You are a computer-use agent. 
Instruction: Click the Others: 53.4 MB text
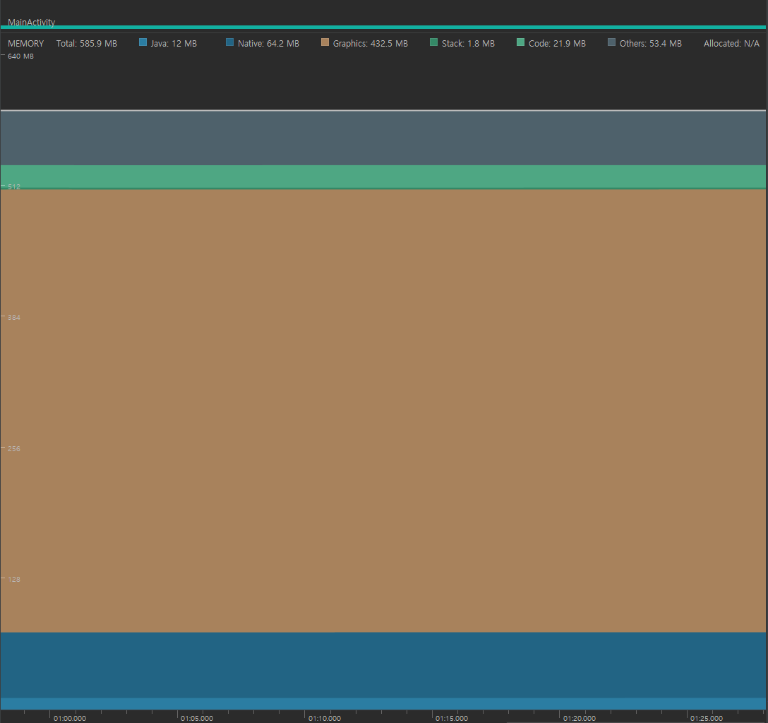(650, 44)
